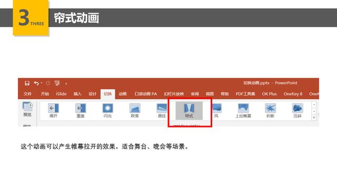
Task: Open the 口袋动画 PA tab
Action: click(x=146, y=94)
